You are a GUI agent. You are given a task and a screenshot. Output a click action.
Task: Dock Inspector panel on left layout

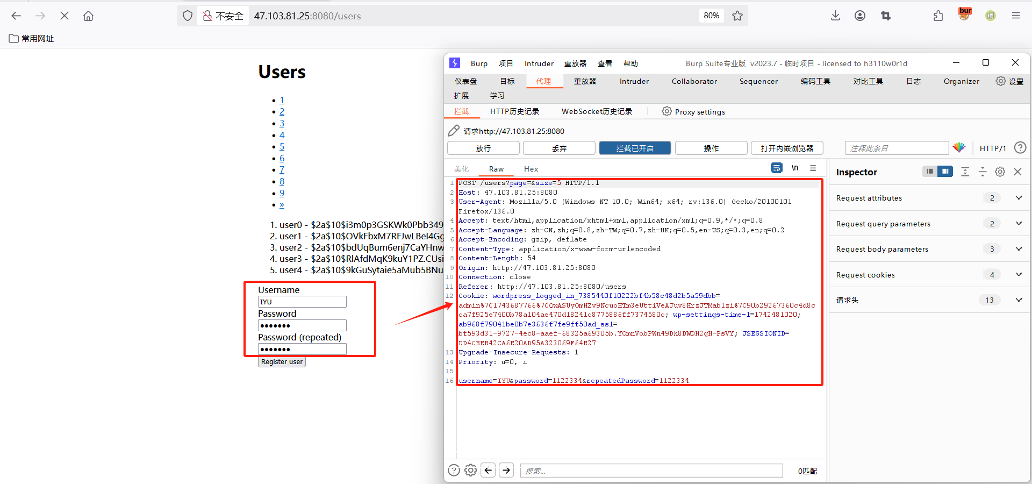929,171
